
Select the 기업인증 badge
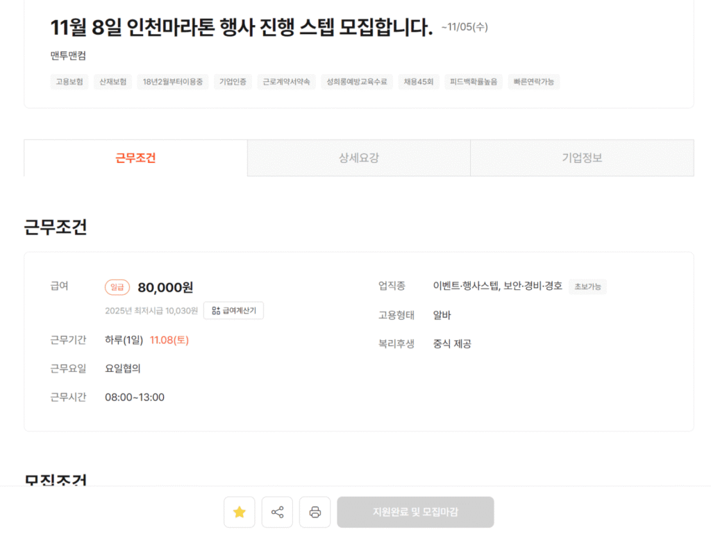[233, 81]
